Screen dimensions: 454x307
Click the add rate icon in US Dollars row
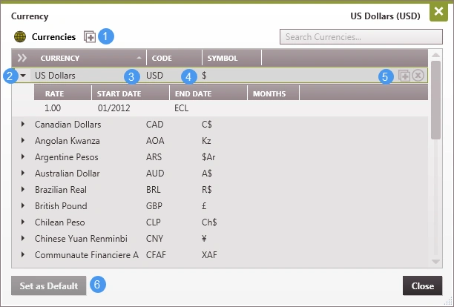pyautogui.click(x=405, y=76)
